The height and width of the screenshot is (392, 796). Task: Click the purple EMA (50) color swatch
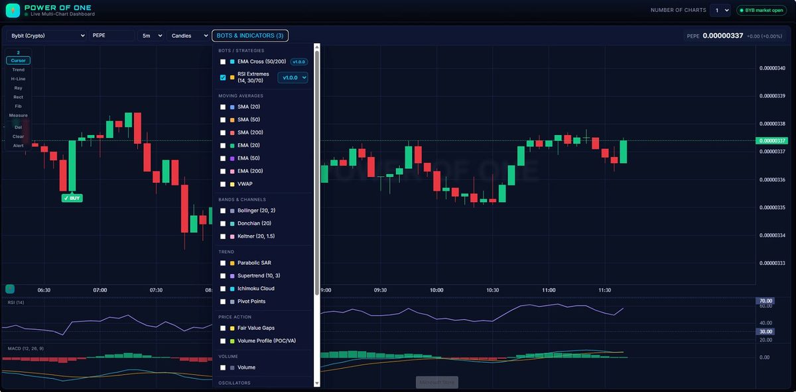232,158
